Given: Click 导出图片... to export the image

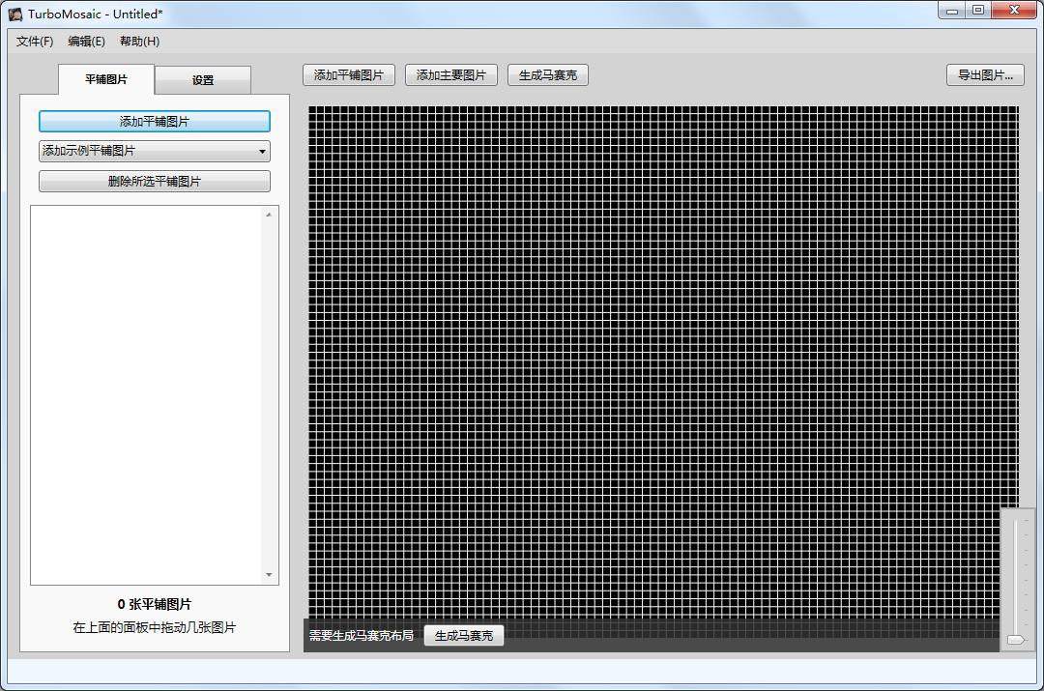Looking at the screenshot, I should 984,74.
